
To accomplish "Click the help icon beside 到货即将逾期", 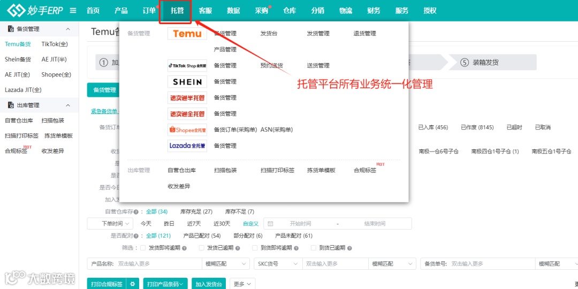I will (296, 248).
